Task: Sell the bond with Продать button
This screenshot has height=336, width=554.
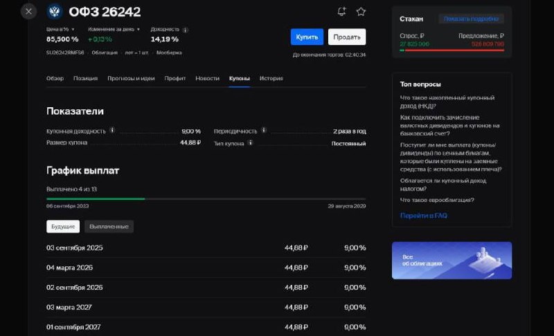Action: coord(347,37)
